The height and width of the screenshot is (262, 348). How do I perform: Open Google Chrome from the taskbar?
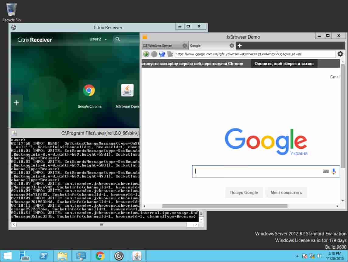coord(100,256)
